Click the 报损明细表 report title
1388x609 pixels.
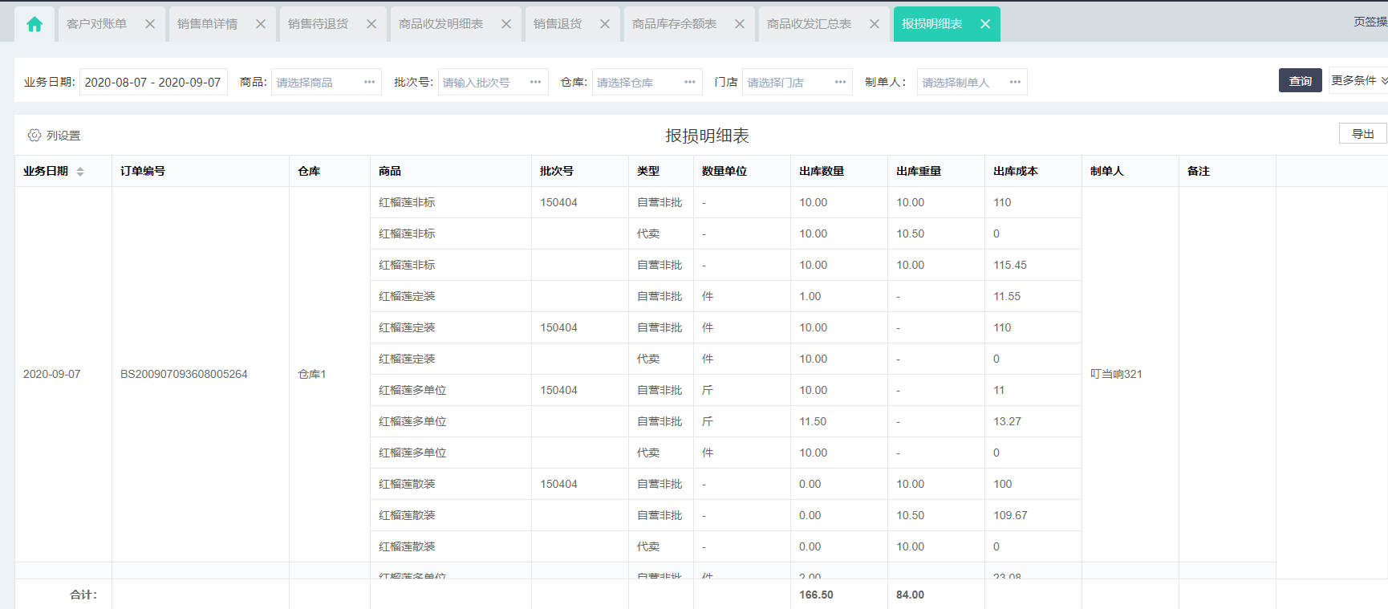pos(707,136)
